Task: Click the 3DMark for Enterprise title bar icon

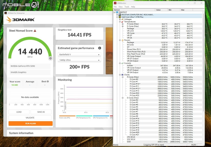Action: tap(6, 13)
